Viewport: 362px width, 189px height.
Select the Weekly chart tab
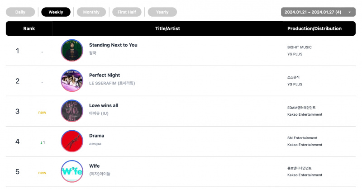click(56, 12)
